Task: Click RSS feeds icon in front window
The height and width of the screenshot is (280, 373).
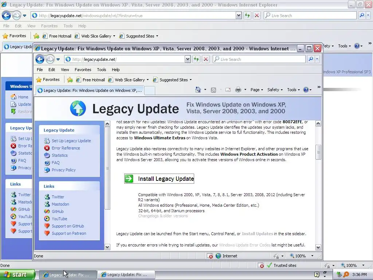Action: click(x=213, y=90)
